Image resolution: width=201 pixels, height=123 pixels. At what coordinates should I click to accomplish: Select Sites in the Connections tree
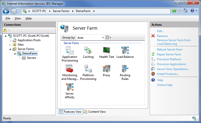tap(21, 44)
